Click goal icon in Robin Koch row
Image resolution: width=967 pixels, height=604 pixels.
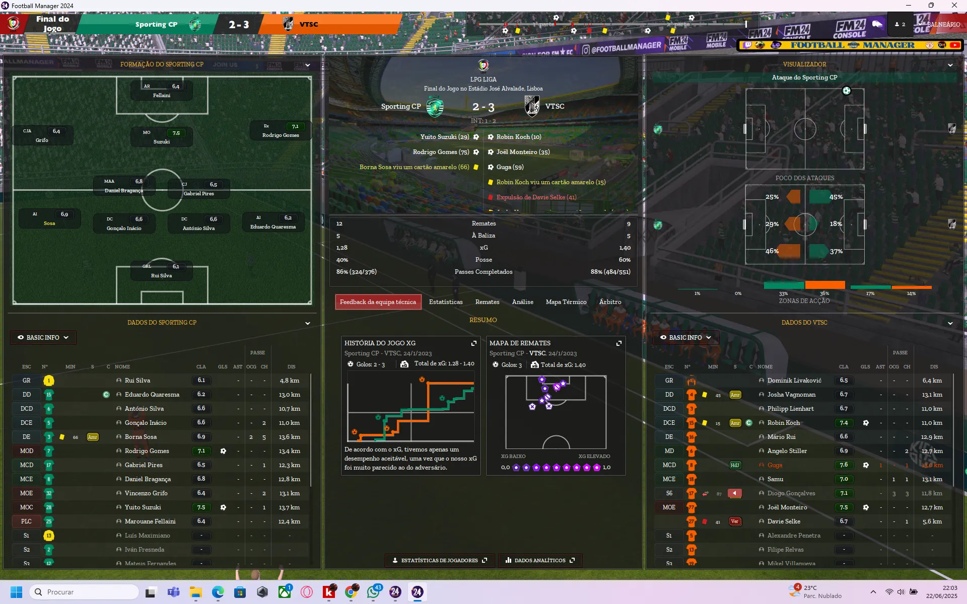point(866,423)
